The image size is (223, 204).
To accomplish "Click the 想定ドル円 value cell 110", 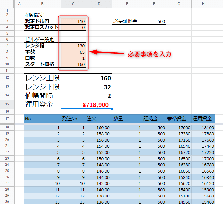I will coord(73,21).
